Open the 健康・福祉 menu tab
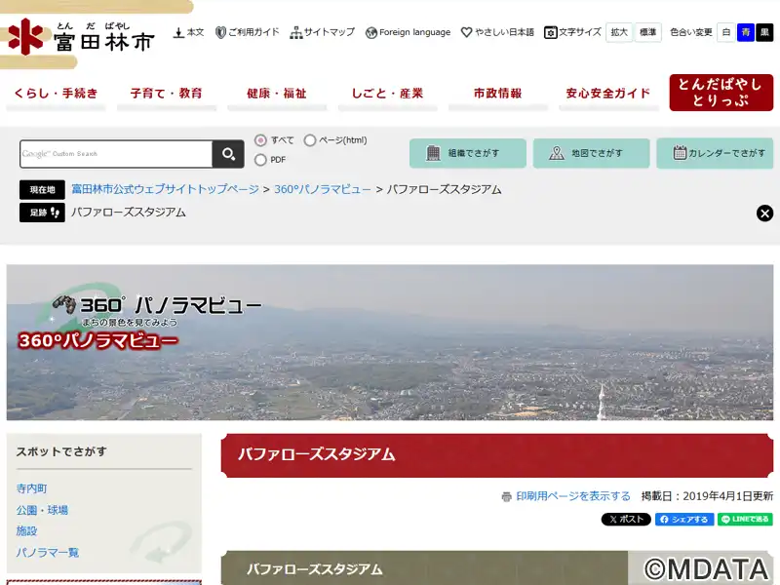Image resolution: width=780 pixels, height=585 pixels. coord(277,94)
